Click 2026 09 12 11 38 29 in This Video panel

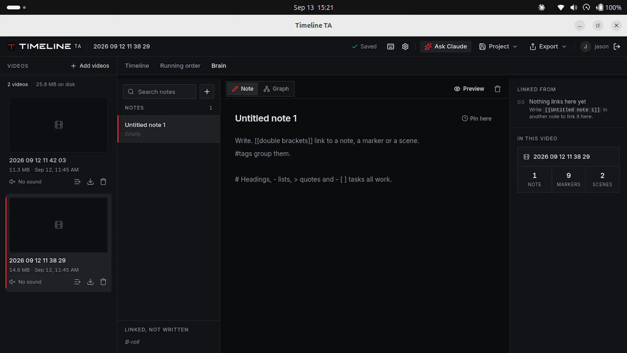(568, 157)
